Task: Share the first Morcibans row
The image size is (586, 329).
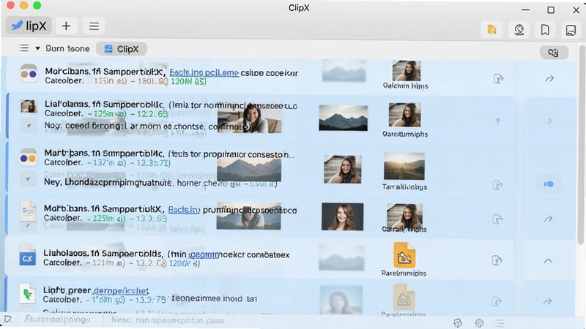Action: 549,79
